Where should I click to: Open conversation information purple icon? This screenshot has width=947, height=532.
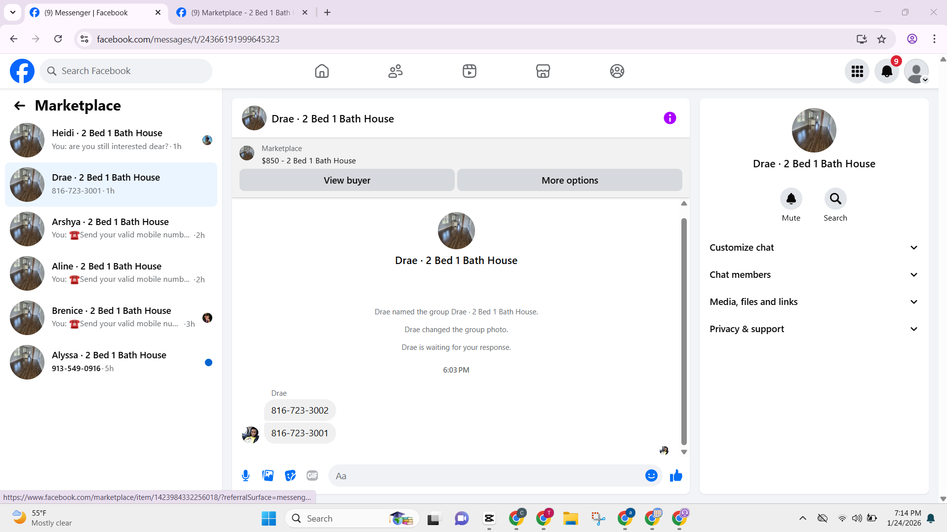pyautogui.click(x=670, y=118)
